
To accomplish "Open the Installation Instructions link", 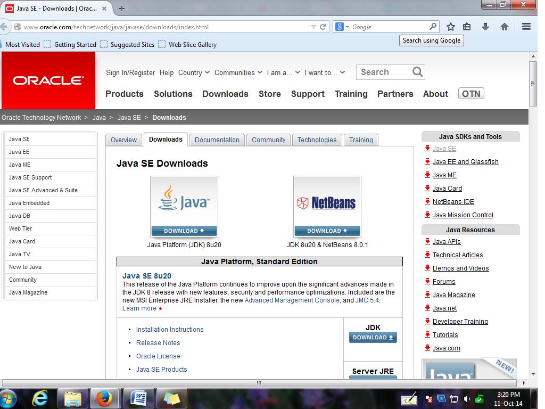I will 170,329.
